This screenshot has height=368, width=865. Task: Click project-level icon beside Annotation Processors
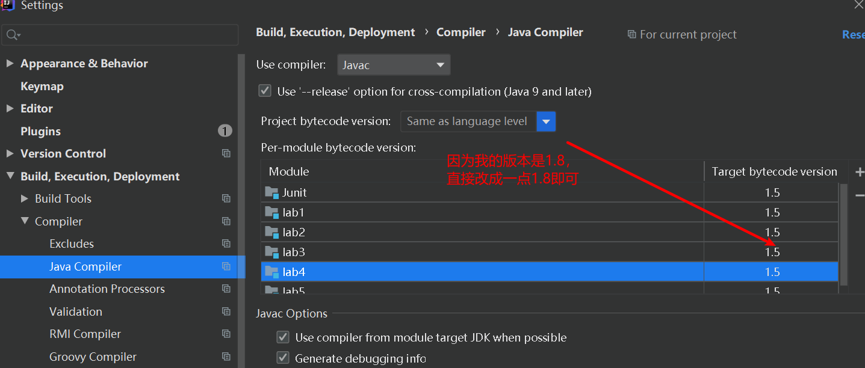(226, 289)
